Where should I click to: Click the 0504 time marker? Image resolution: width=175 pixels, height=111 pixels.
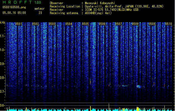[x=69, y=24]
